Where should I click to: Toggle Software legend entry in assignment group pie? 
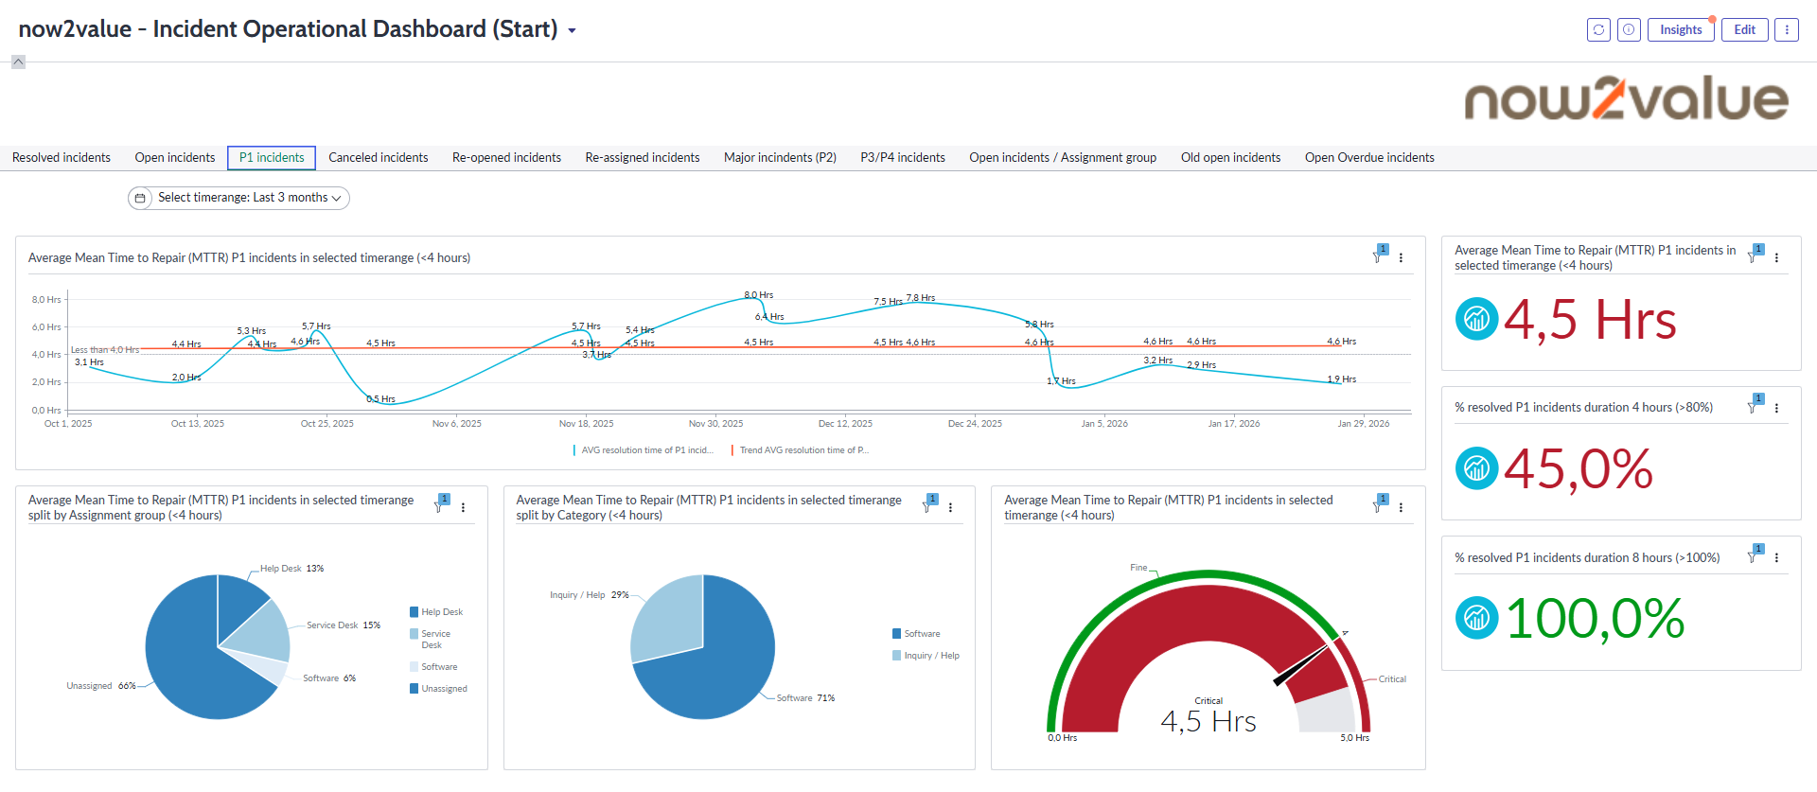point(433,667)
